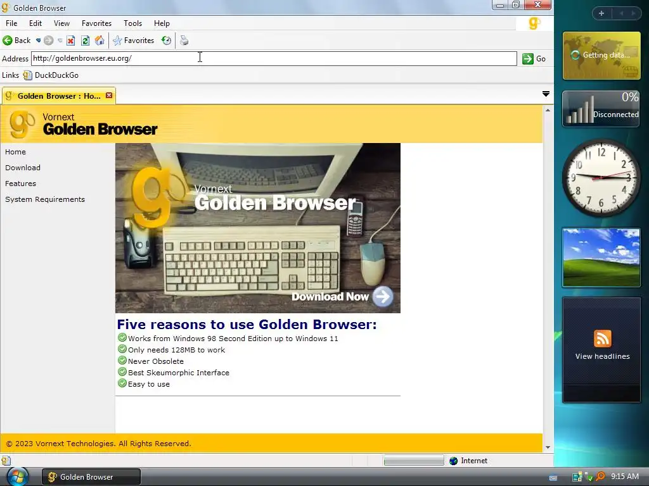
Task: Click the green Go button
Action: click(x=534, y=59)
